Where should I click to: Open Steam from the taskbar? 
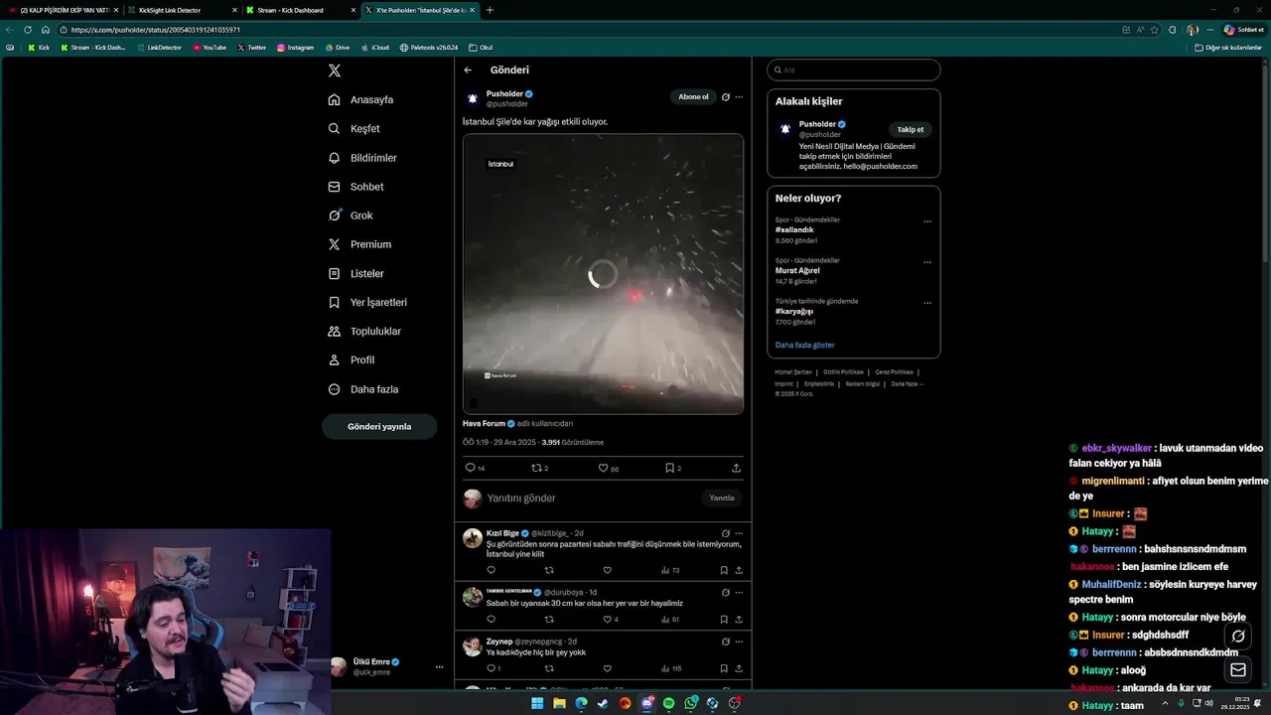[x=603, y=703]
